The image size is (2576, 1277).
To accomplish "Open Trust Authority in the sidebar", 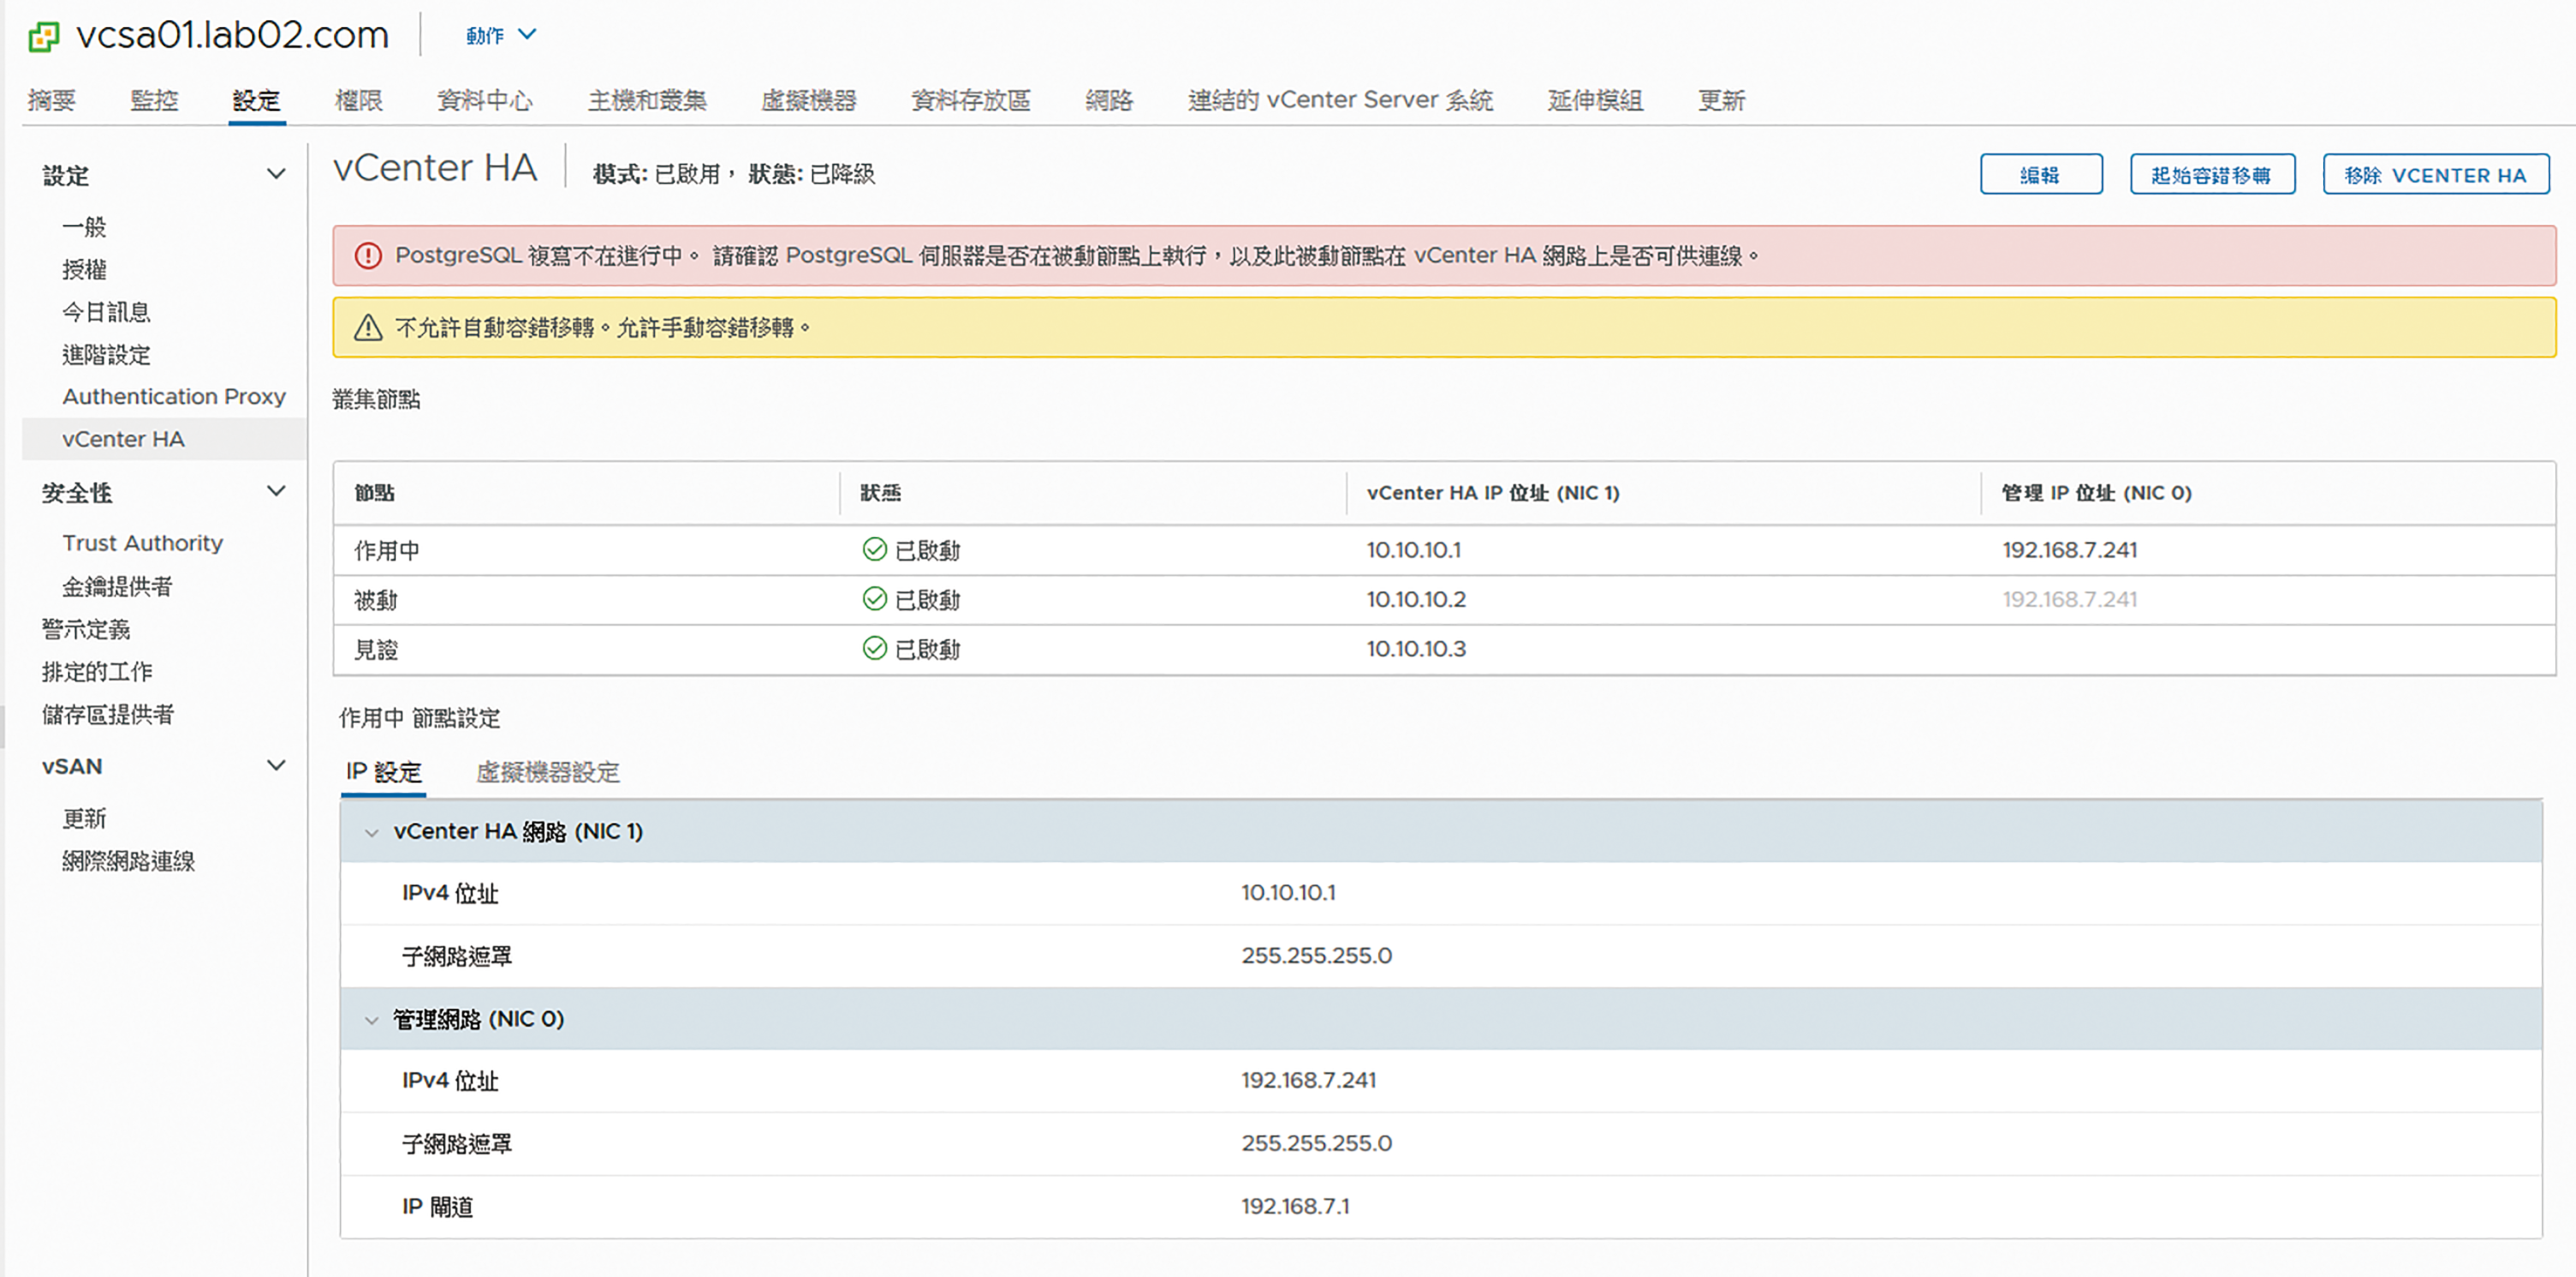I will click(x=143, y=543).
